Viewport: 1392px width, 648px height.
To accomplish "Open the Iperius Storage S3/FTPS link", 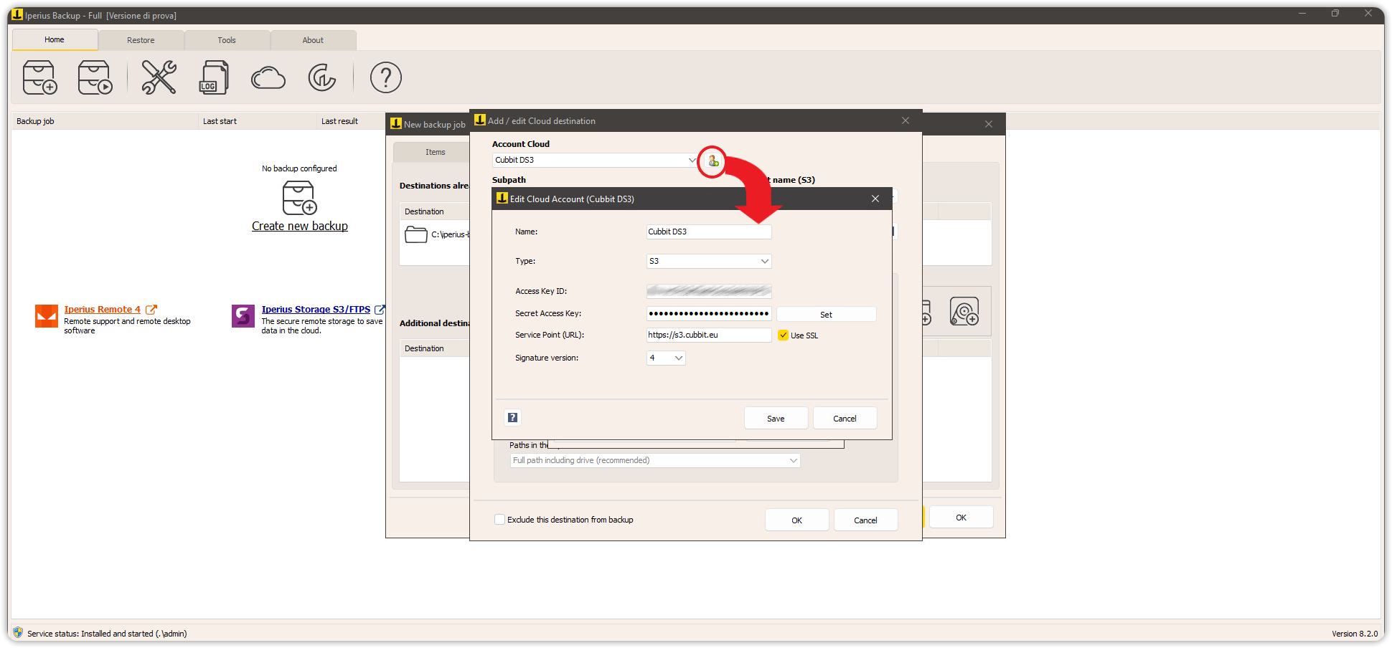I will (x=316, y=310).
